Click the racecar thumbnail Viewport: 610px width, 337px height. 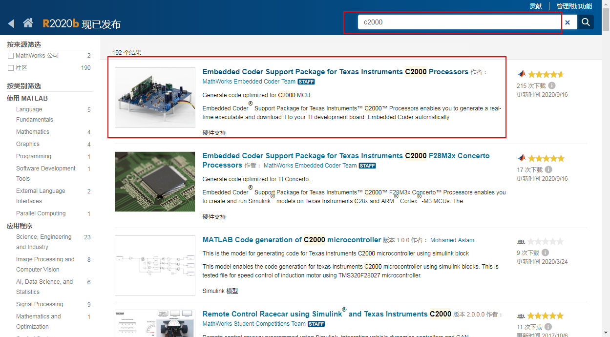click(155, 323)
